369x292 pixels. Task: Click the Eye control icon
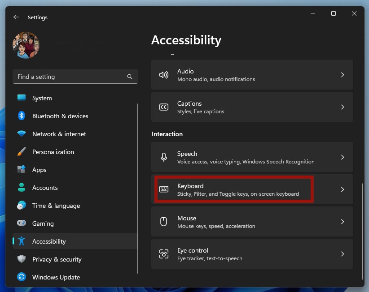pos(164,253)
